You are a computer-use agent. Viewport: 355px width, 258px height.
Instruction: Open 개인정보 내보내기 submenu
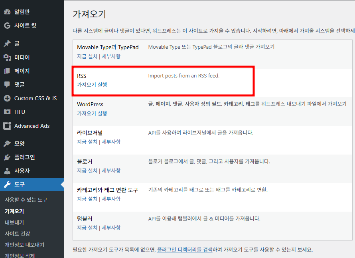tap(25, 245)
